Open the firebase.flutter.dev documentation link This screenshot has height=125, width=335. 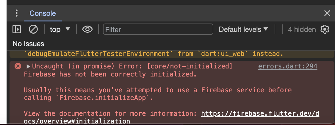pos(260,113)
